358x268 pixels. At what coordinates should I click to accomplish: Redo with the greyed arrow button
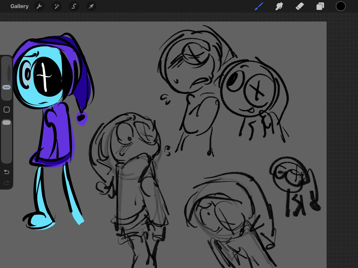pyautogui.click(x=7, y=183)
